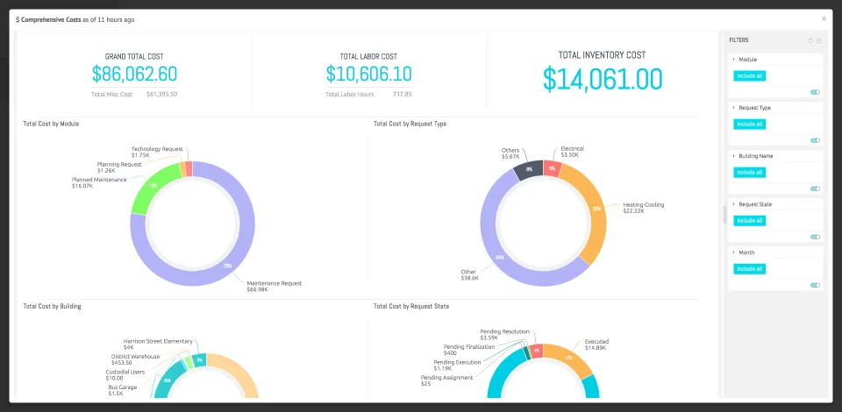Click the Planned Maintenance label $16.07K
The image size is (842, 412).
pos(99,183)
